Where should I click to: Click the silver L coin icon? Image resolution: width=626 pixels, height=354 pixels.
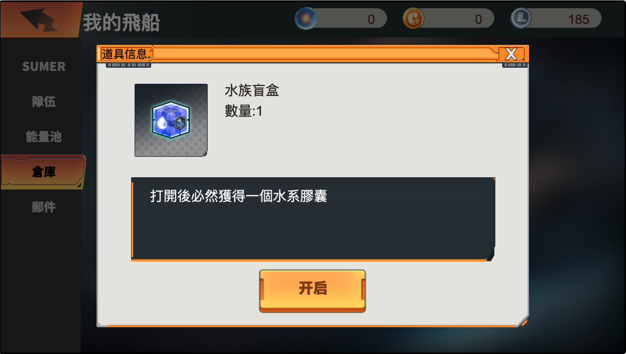tap(521, 19)
